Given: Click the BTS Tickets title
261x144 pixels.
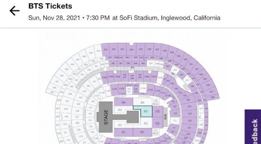Looking at the screenshot, I should click(50, 6).
